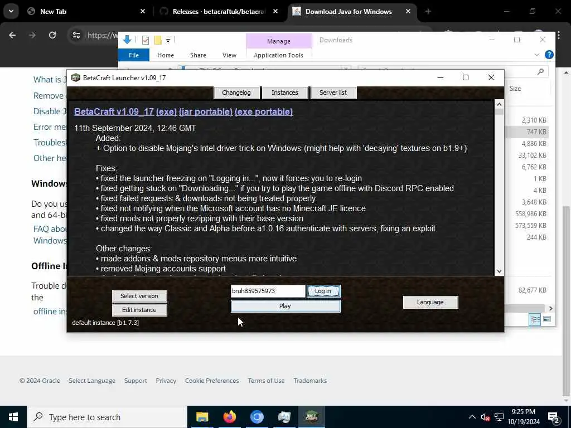The image size is (571, 428).
Task: Click the username field with bruh859575973
Action: coord(268,291)
